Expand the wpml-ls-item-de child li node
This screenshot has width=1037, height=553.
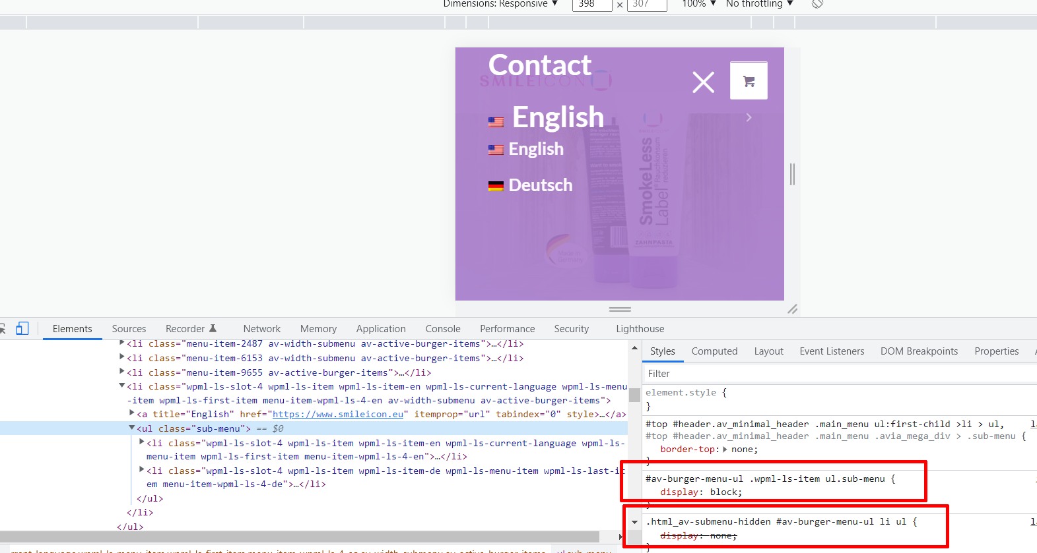pos(141,469)
